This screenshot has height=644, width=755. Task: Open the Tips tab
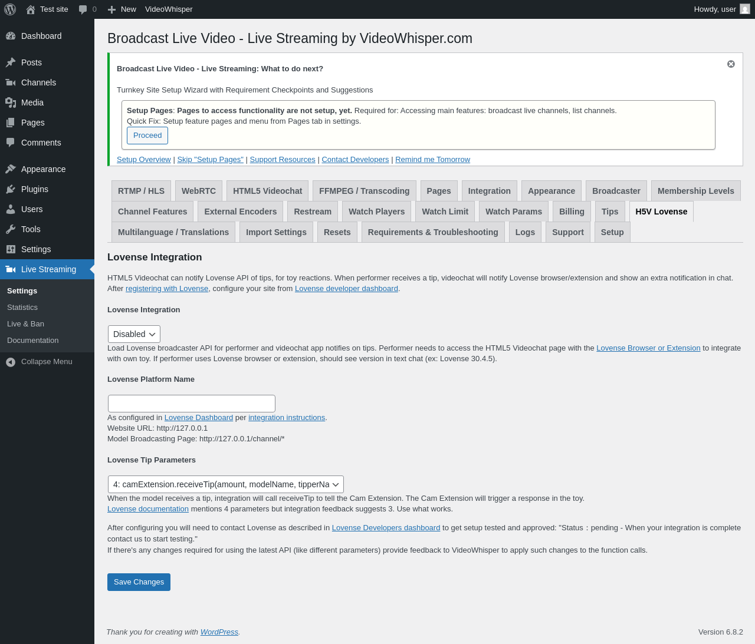610,212
